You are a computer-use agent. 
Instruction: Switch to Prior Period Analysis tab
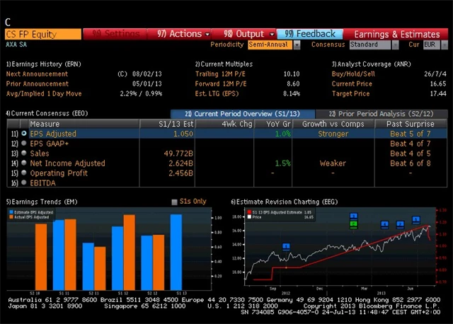pyautogui.click(x=381, y=113)
